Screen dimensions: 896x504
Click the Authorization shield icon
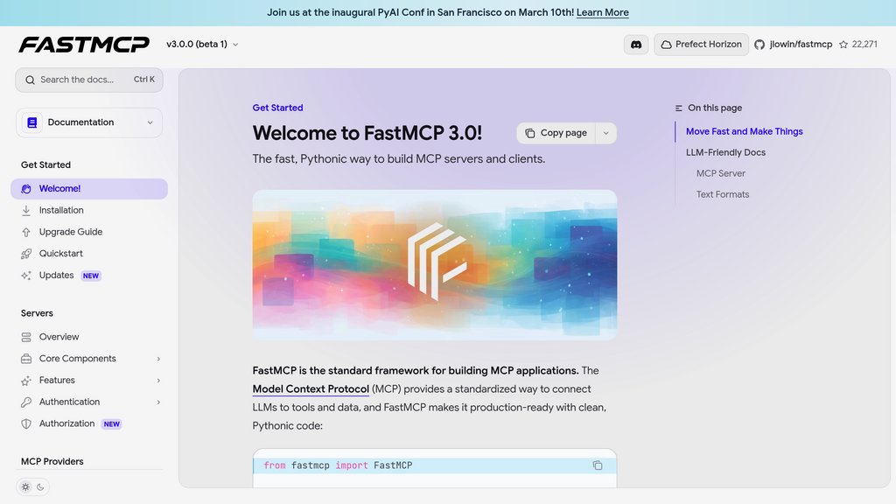tap(26, 424)
